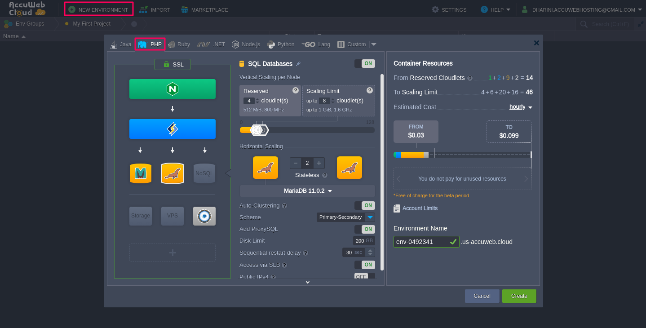Select the MariaDB SQL database node icon
The width and height of the screenshot is (646, 328).
[172, 173]
